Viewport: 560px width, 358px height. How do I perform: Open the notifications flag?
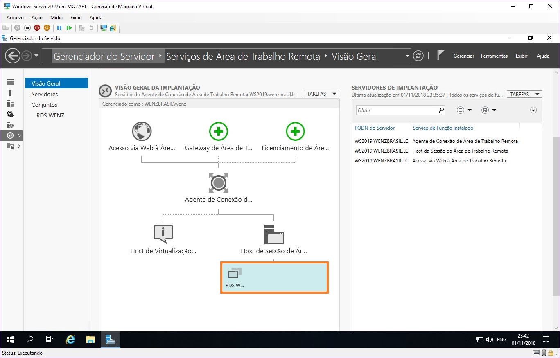pyautogui.click(x=440, y=55)
